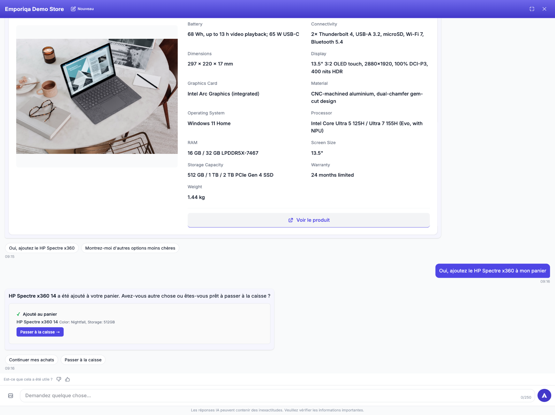Choose the 'Passer à la caisse' suggestion chip
The image size is (555, 415).
(83, 360)
